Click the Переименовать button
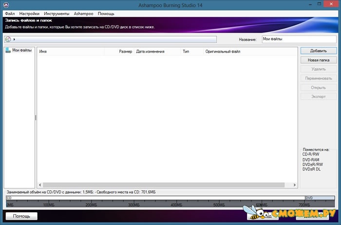This screenshot has width=341, height=225. click(319, 78)
